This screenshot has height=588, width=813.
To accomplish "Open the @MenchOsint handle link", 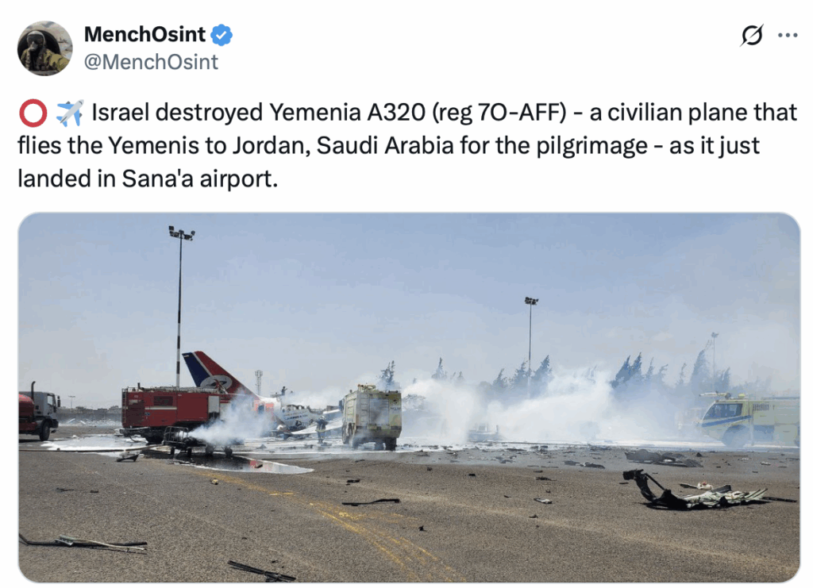I will pos(151,62).
